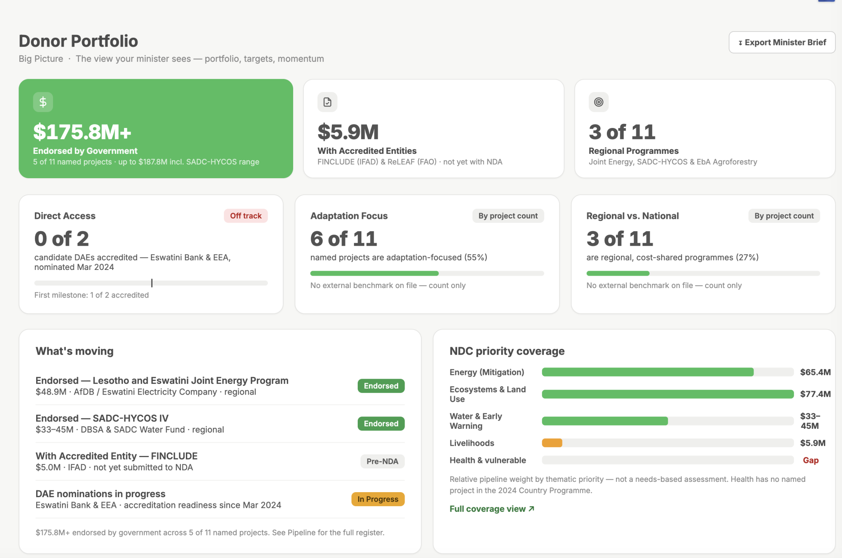Click the In Progress badge for DAE nominations

(x=378, y=499)
